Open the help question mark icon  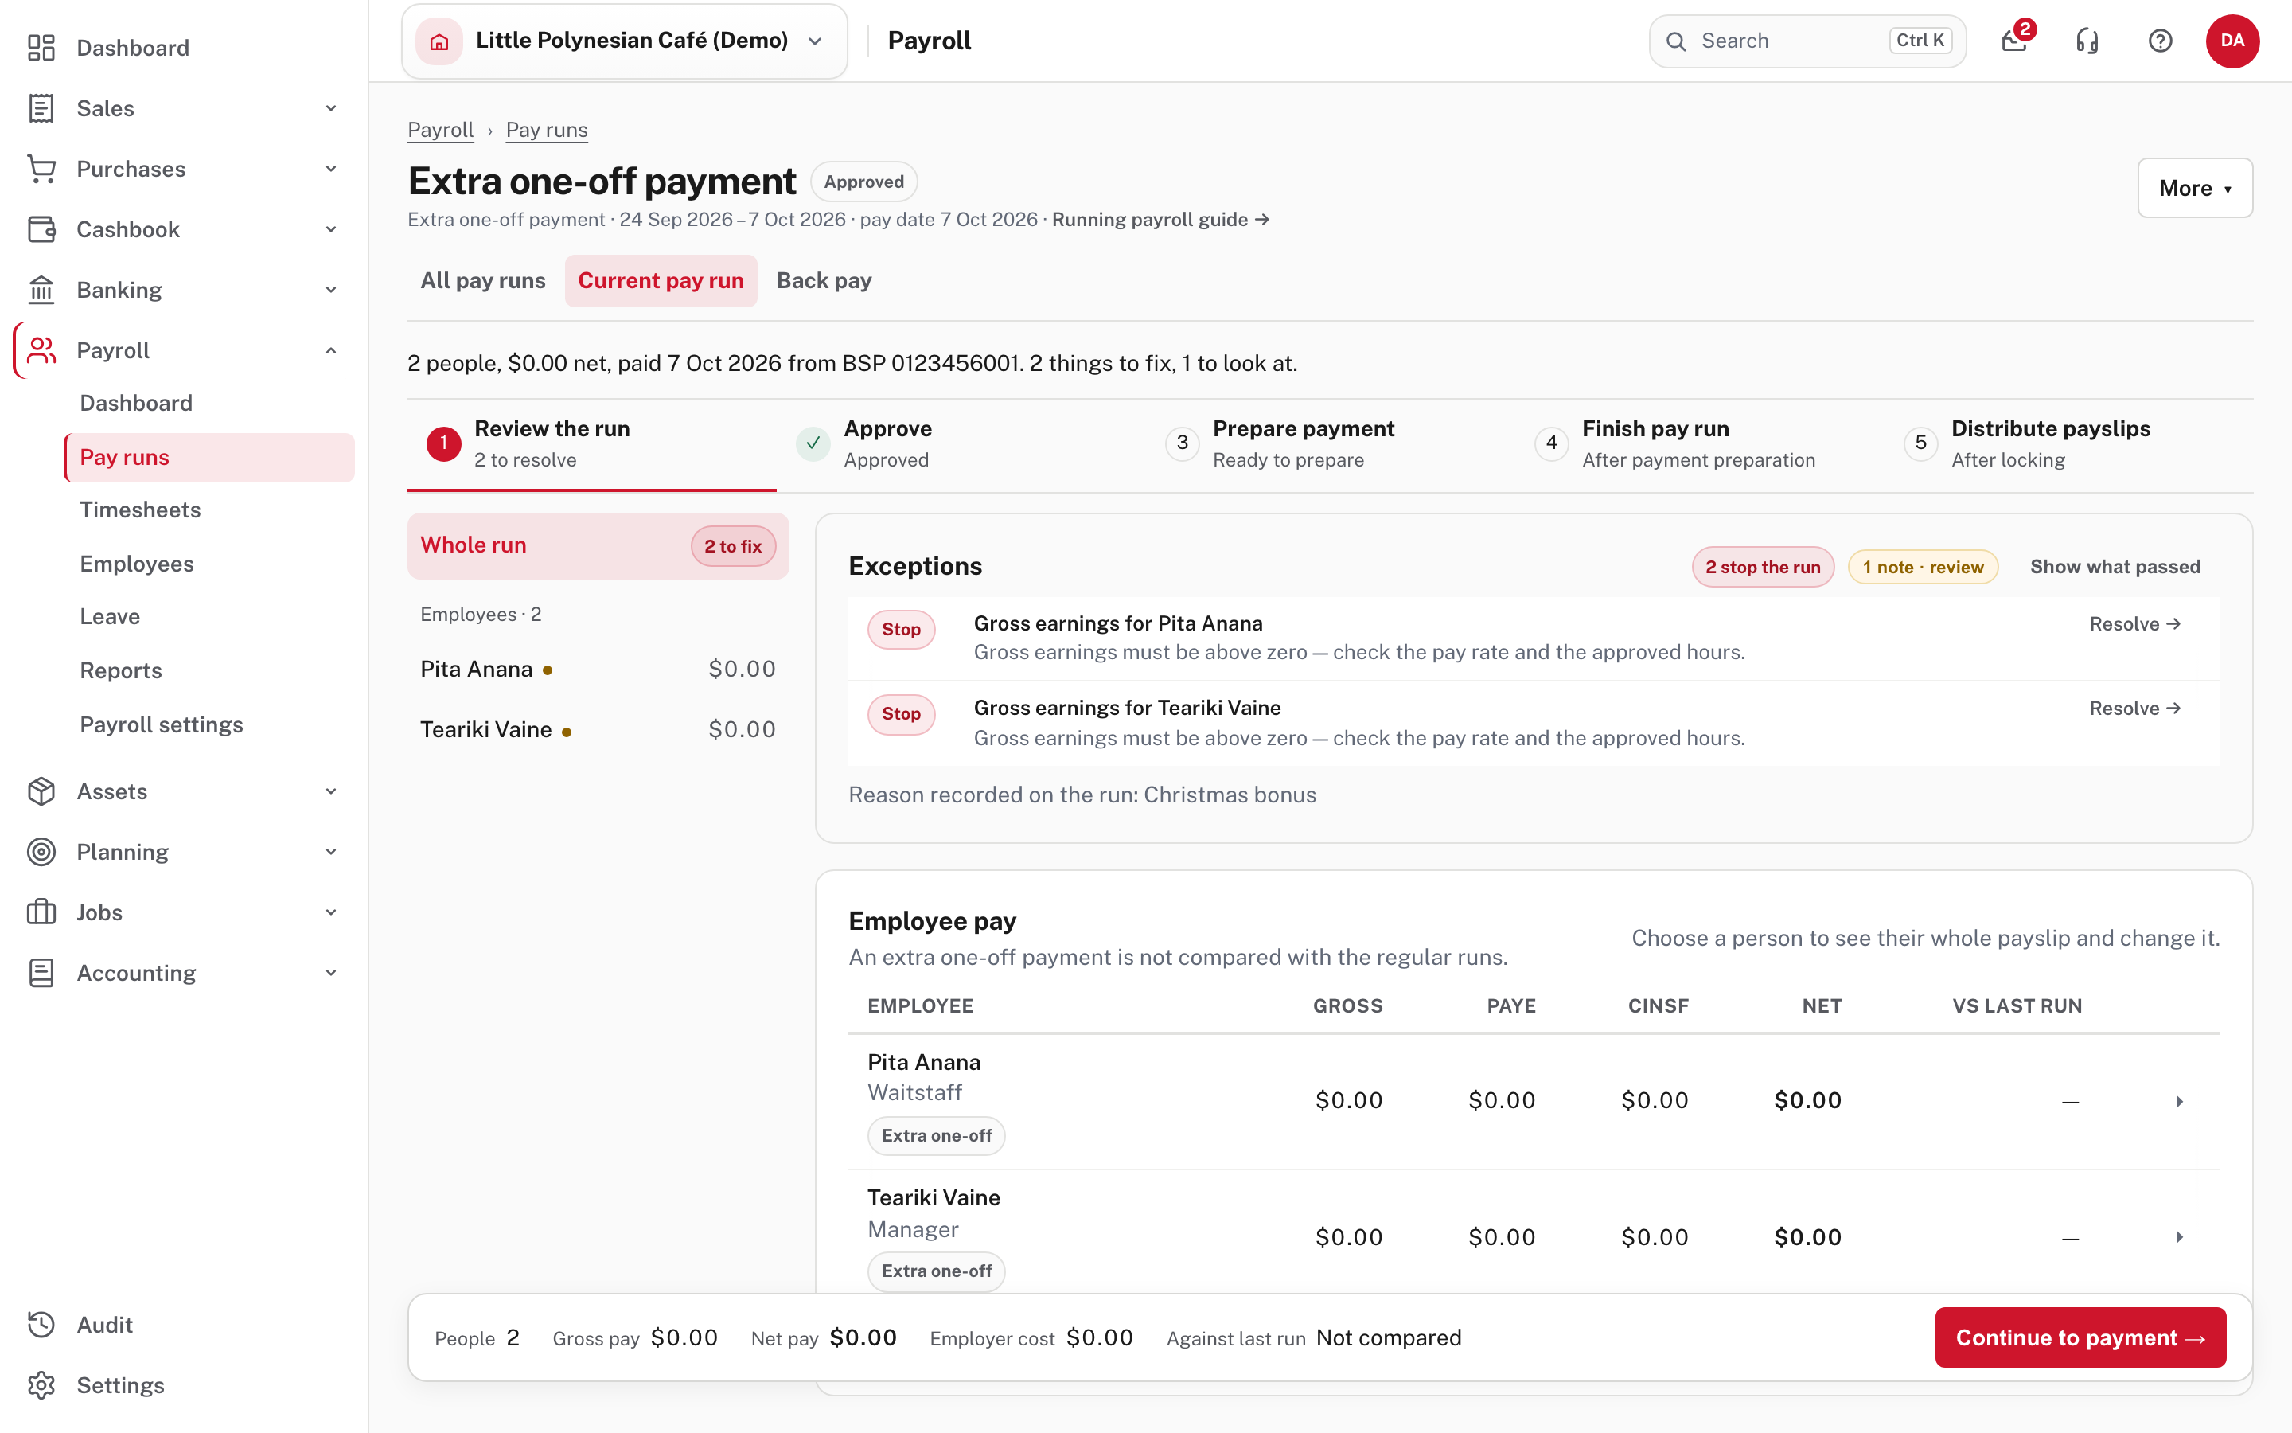pyautogui.click(x=2161, y=41)
